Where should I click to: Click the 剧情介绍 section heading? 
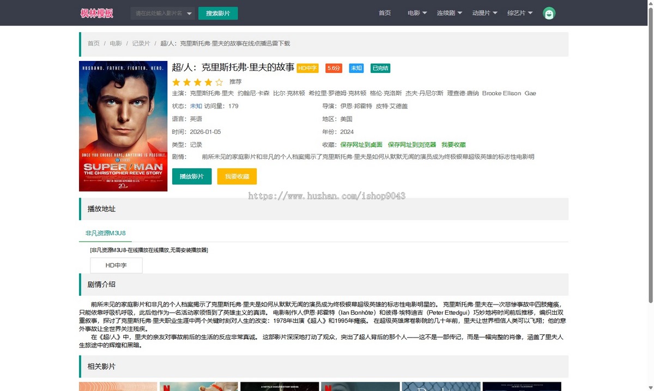(101, 284)
